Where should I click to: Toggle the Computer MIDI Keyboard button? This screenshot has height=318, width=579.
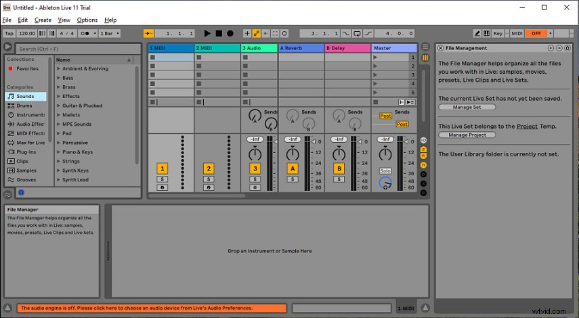click(486, 34)
